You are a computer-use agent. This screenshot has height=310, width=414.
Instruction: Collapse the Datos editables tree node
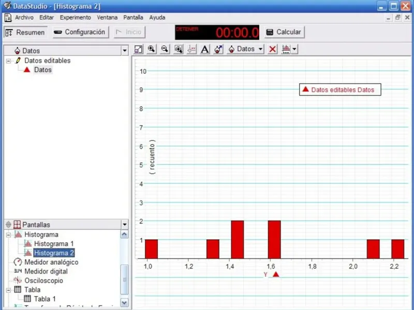tap(8, 61)
